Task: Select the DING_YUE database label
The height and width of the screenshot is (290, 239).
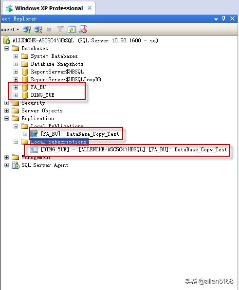Action: [42, 95]
